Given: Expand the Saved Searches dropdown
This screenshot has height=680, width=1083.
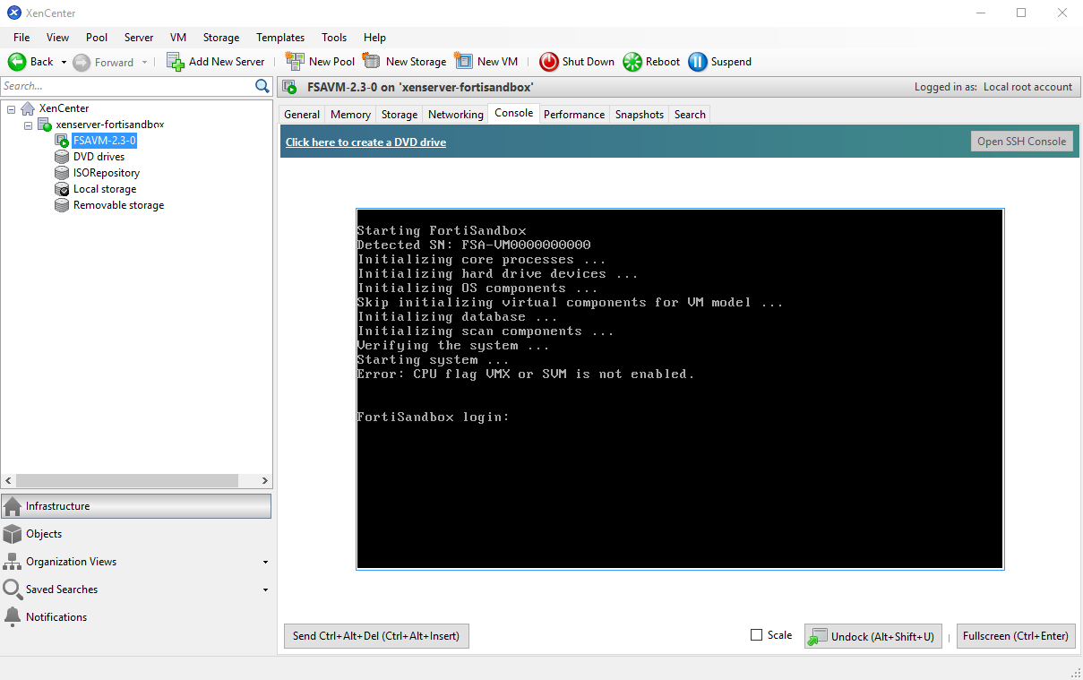Looking at the screenshot, I should click(x=265, y=589).
